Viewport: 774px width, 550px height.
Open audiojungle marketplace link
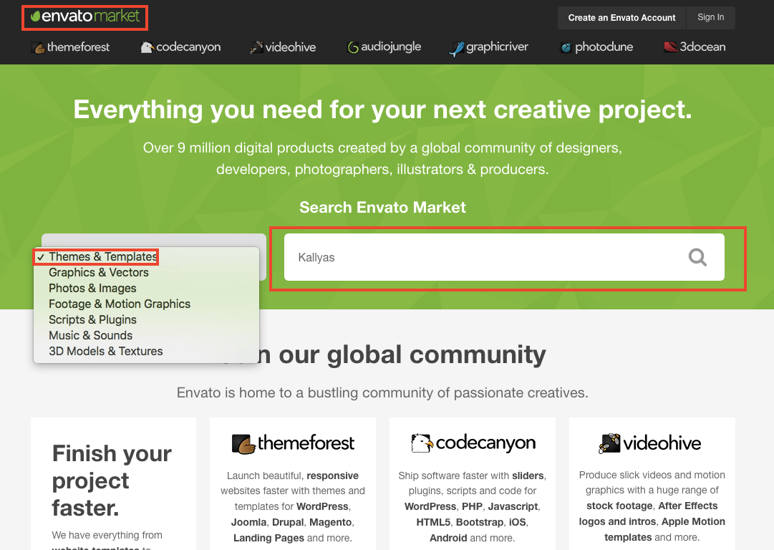pyautogui.click(x=384, y=47)
